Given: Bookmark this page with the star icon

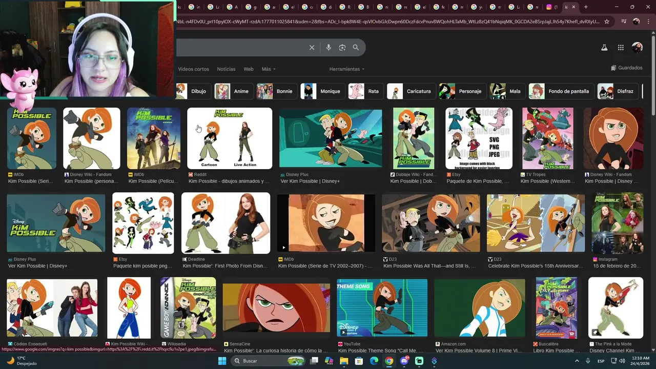Looking at the screenshot, I should (x=607, y=22).
